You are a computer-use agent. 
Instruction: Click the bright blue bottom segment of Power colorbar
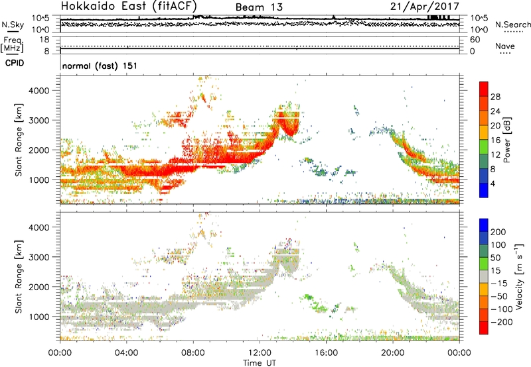[x=484, y=190]
